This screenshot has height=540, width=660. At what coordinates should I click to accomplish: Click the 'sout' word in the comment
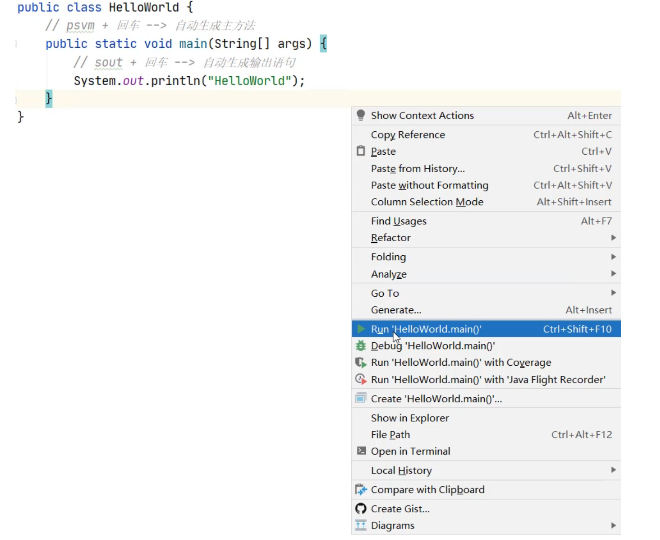(x=108, y=62)
